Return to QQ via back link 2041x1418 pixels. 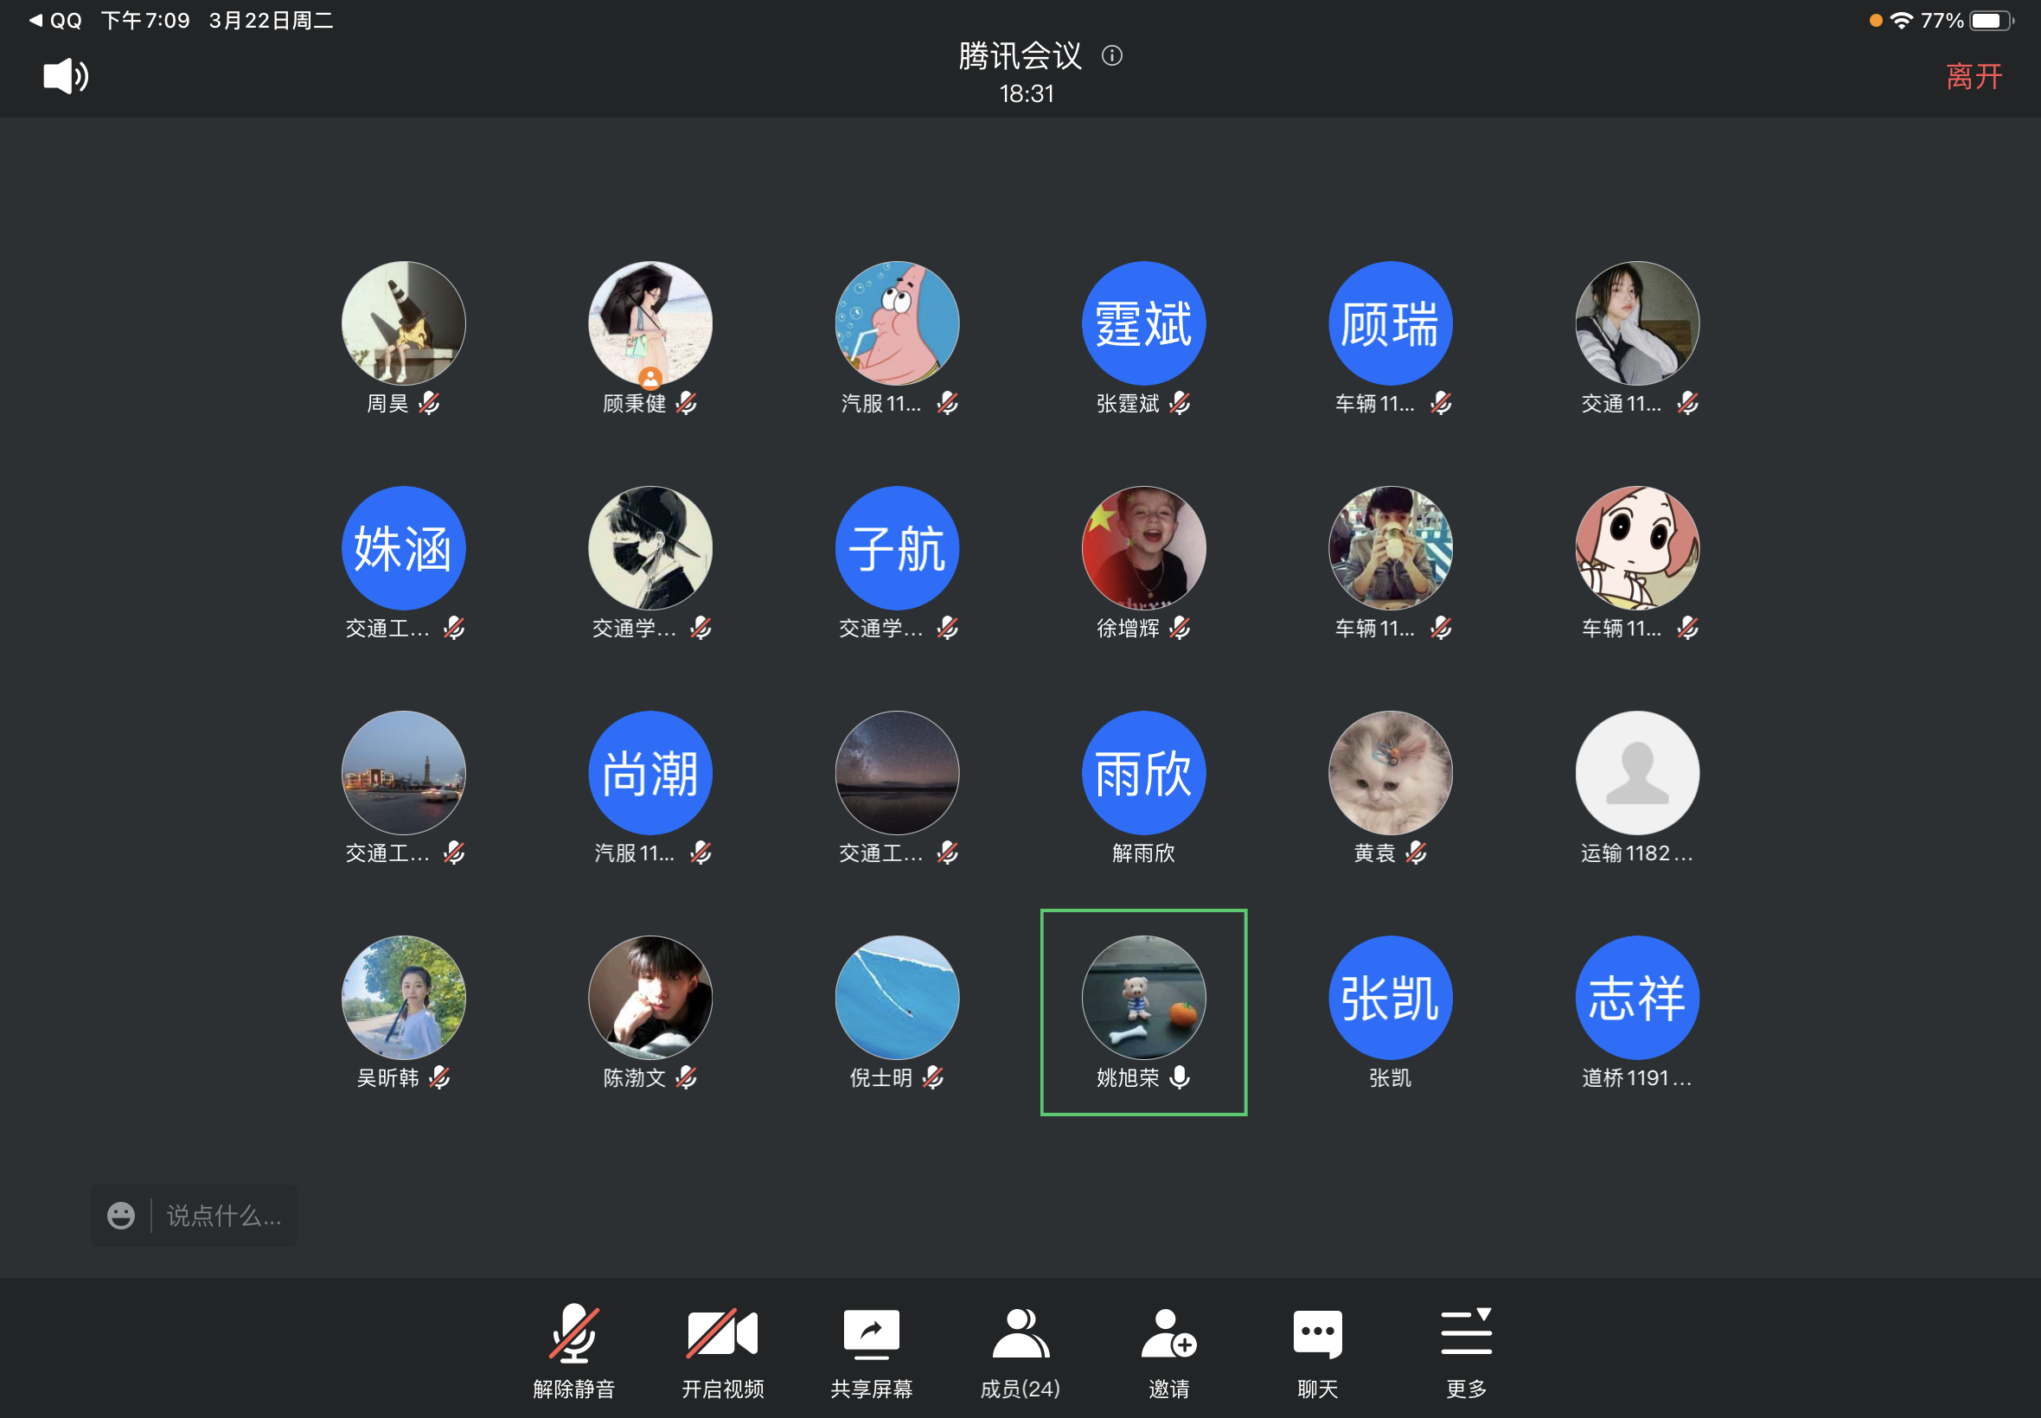point(55,20)
